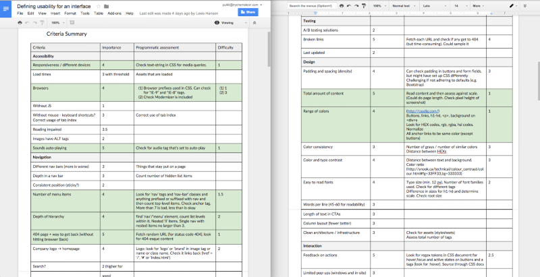Open the pencil editing mode dropdown
540x277 pixels.
[x=514, y=6]
